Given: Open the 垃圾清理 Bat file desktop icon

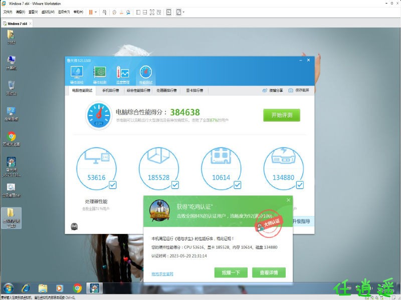Looking at the screenshot, I should click(x=11, y=190).
